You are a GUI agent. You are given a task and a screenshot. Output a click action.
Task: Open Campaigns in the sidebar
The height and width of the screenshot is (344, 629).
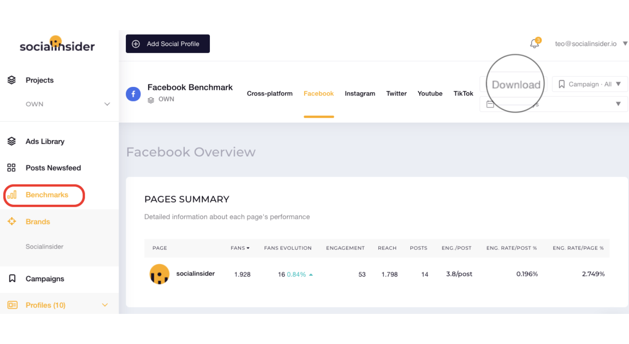tap(45, 279)
